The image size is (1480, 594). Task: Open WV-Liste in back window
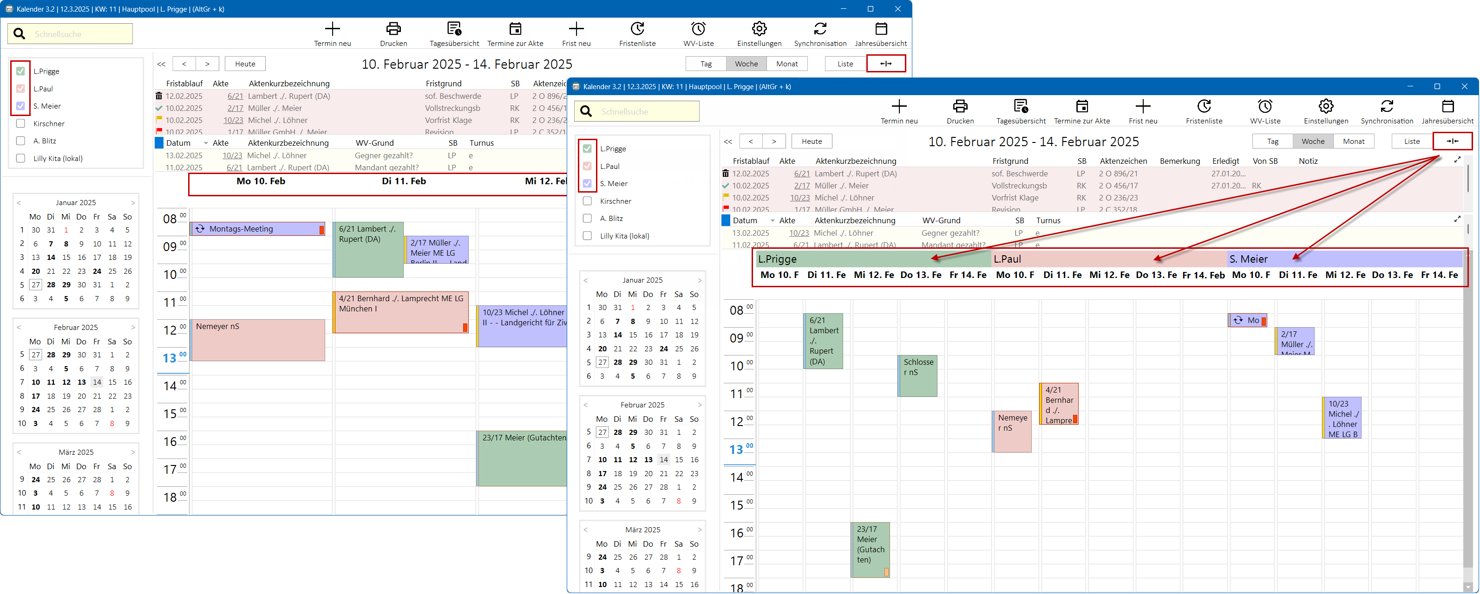pos(699,29)
